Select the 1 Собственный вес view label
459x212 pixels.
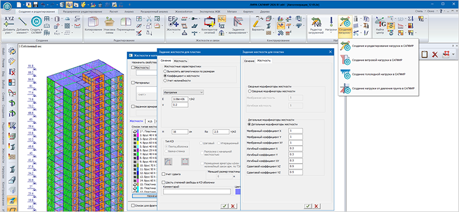pyautogui.click(x=30, y=46)
